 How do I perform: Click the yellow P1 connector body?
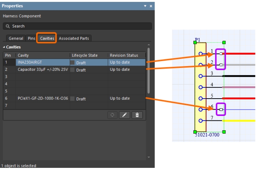201,87
